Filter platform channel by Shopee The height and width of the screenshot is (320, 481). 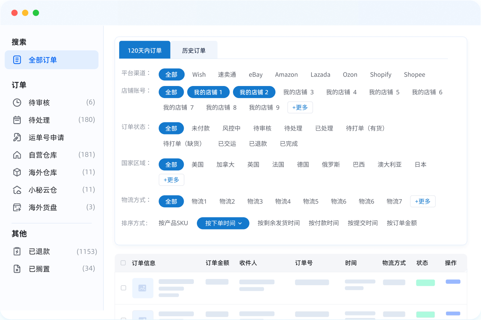click(414, 74)
